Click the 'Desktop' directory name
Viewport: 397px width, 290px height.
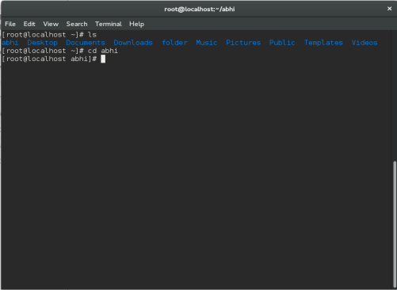tap(42, 43)
